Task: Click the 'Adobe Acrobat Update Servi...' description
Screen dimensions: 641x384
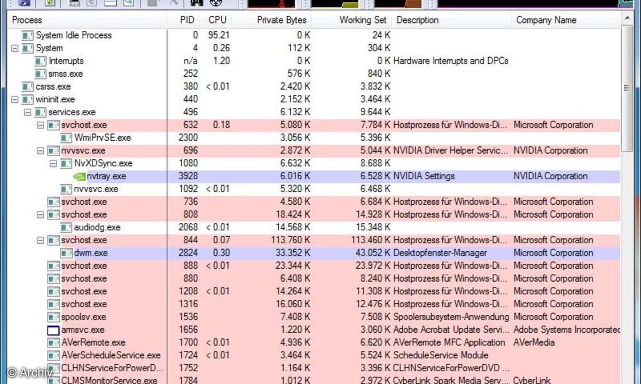Action: pos(451,330)
